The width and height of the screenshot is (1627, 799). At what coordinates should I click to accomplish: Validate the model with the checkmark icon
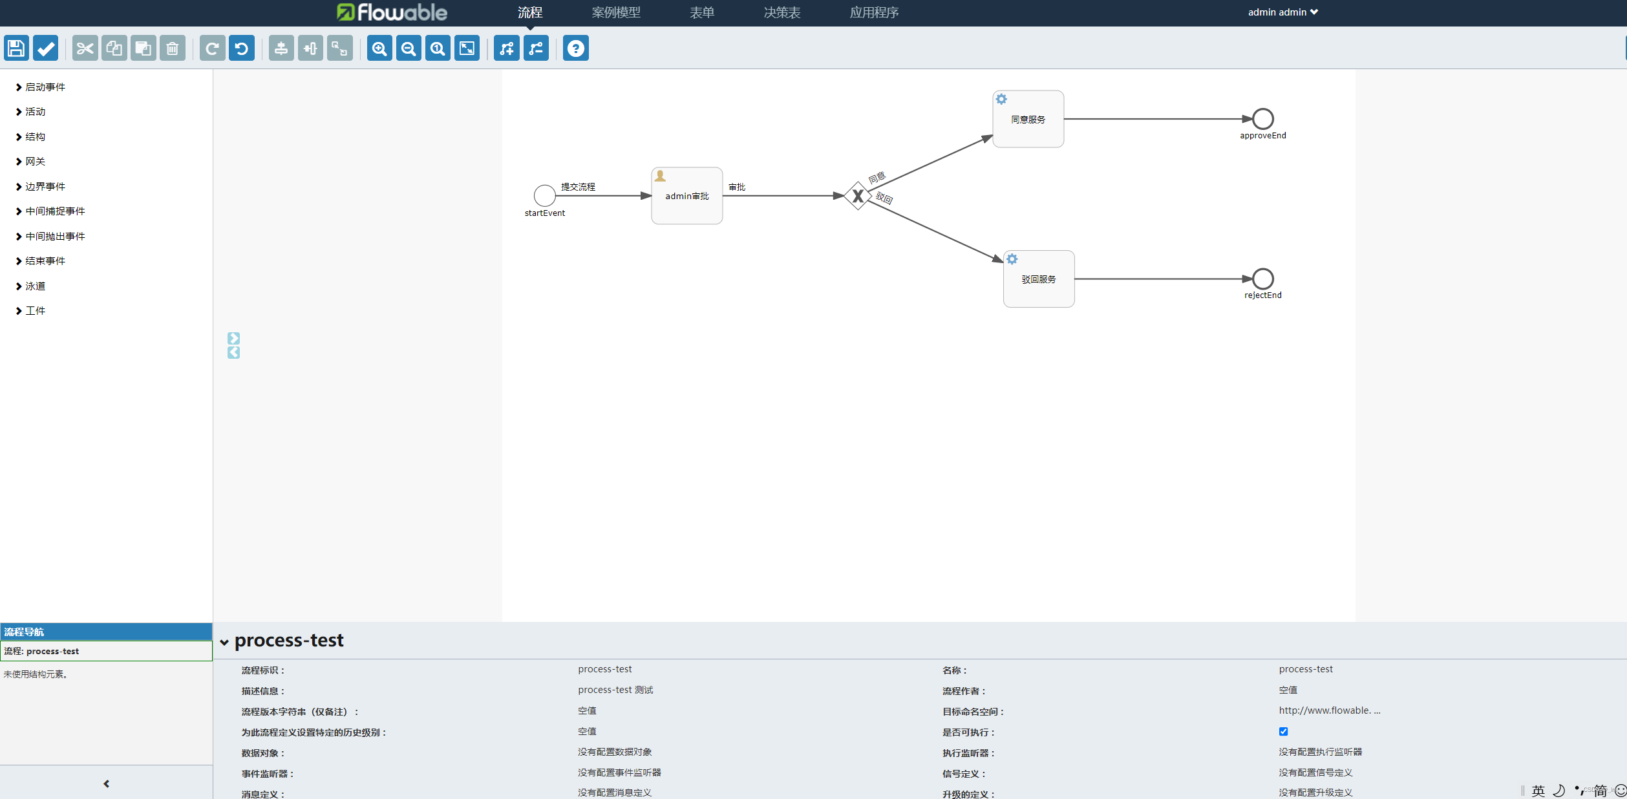[x=45, y=48]
